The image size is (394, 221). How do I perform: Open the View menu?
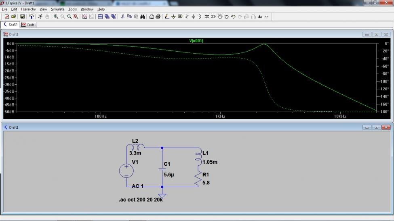click(x=43, y=9)
